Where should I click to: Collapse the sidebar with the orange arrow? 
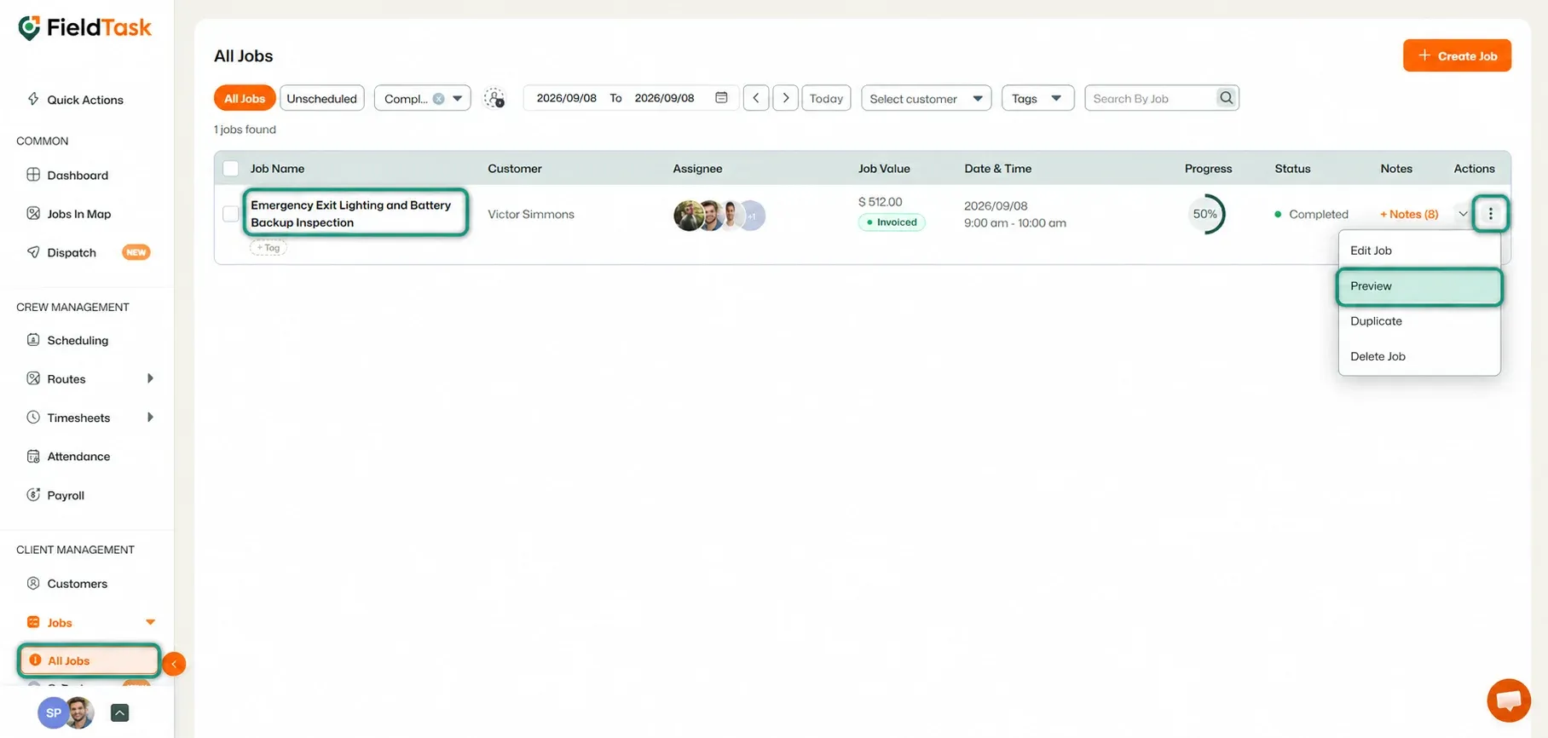click(174, 664)
